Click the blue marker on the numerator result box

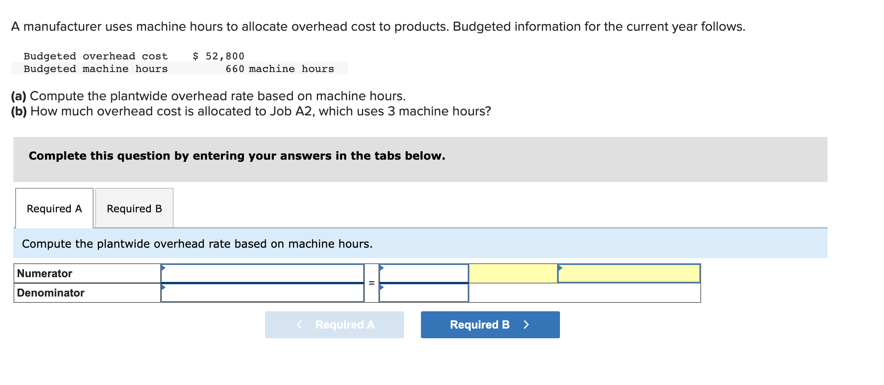point(381,267)
